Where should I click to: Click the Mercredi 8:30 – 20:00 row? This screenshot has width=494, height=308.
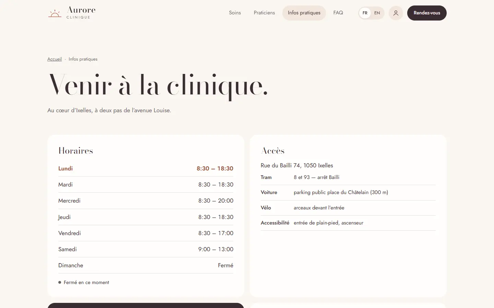146,201
